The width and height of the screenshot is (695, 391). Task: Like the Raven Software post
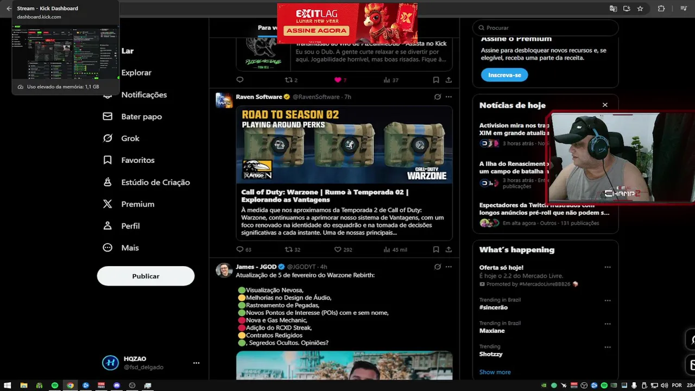pyautogui.click(x=337, y=249)
